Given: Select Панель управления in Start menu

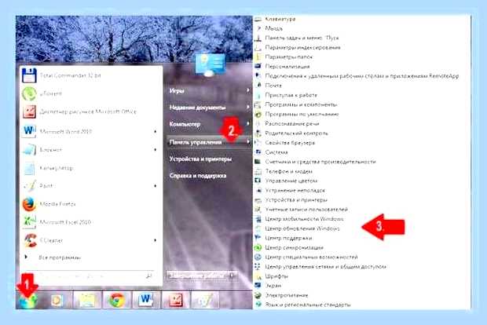Looking at the screenshot, I should (209, 142).
